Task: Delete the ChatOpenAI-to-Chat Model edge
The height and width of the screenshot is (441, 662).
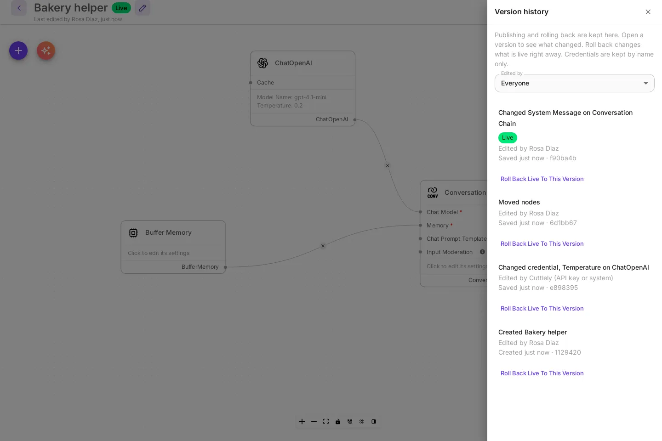Action: click(388, 165)
